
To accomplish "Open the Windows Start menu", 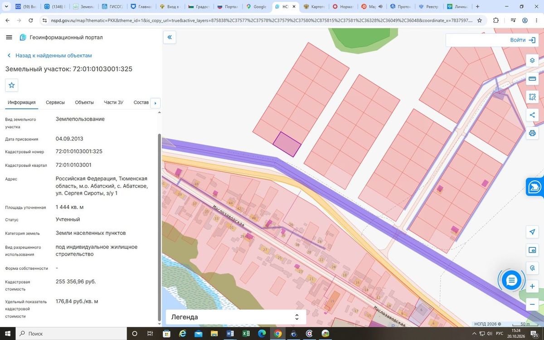I will [x=8, y=334].
